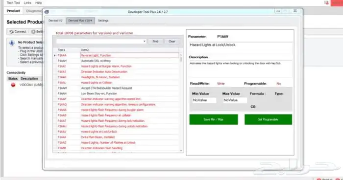Click the Status column header under Connectivity
The image size is (343, 180).
[x=13, y=79]
